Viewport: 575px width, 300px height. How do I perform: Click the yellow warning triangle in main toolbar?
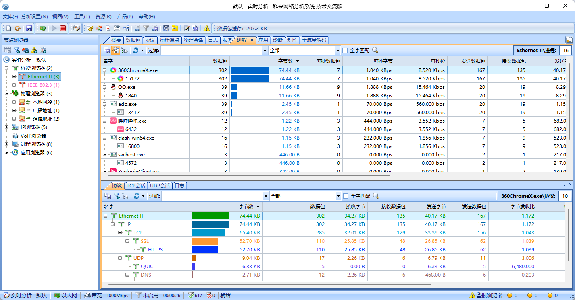click(x=207, y=28)
